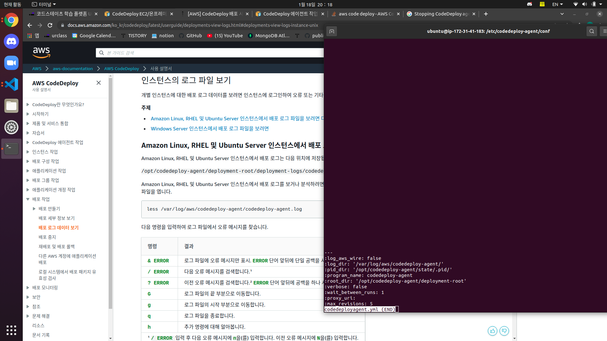This screenshot has height=341, width=607.
Task: Click the Chrome address bar URL
Action: tap(193, 25)
